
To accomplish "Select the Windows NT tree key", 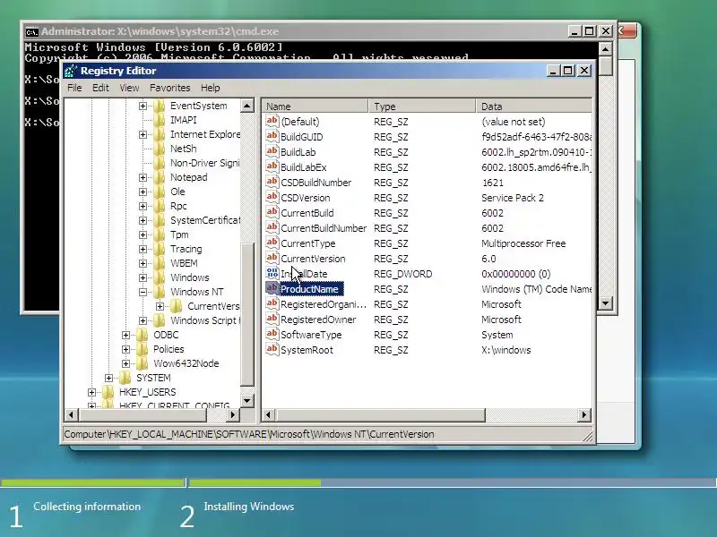I will pos(197,292).
